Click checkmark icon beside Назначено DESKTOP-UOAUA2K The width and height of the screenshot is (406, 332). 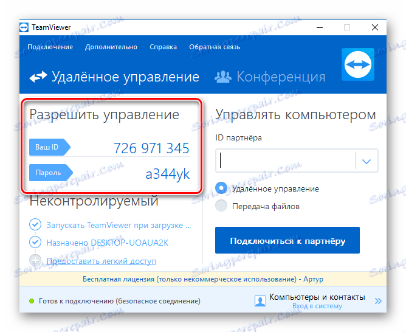click(x=35, y=243)
